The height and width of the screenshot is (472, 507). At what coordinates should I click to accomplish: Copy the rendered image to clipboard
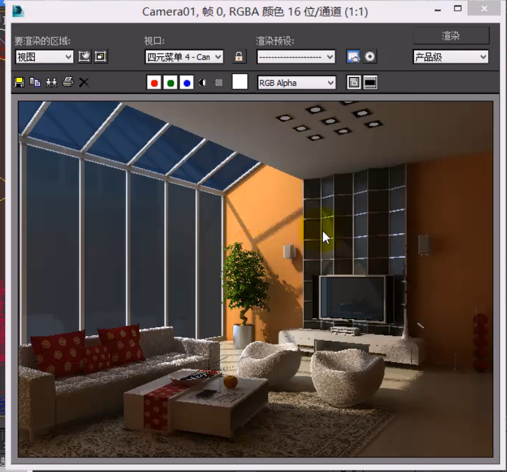tap(35, 82)
